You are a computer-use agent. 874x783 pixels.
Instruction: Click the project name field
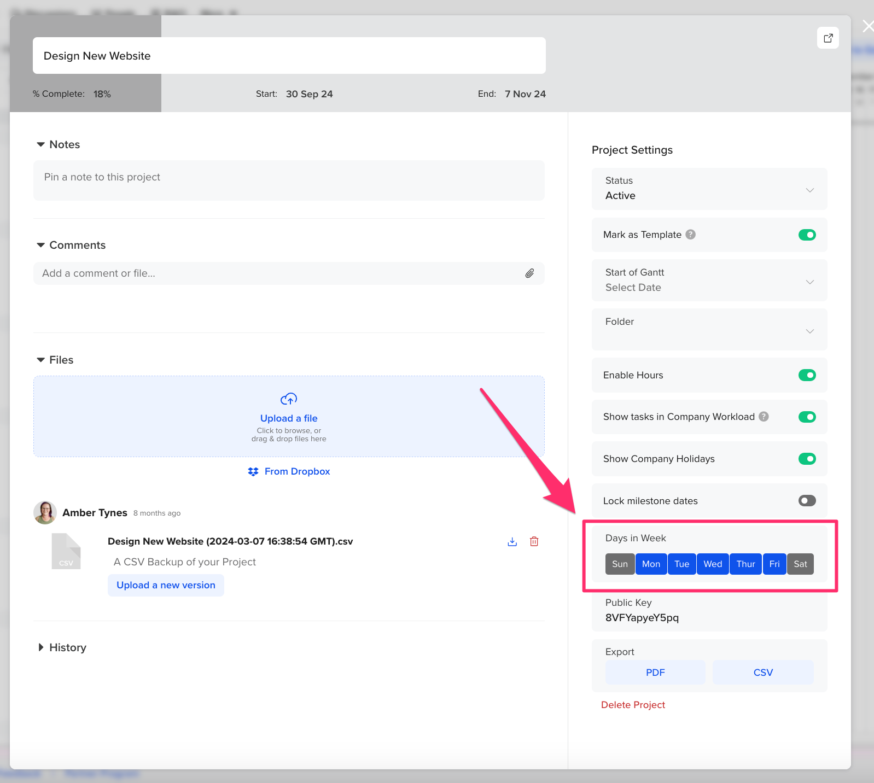pyautogui.click(x=289, y=56)
